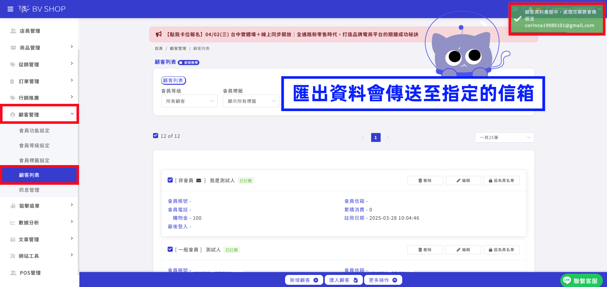This screenshot has height=287, width=607.
Task: Uncheck the 我是測試人 customer checkbox
Action: coord(170,180)
